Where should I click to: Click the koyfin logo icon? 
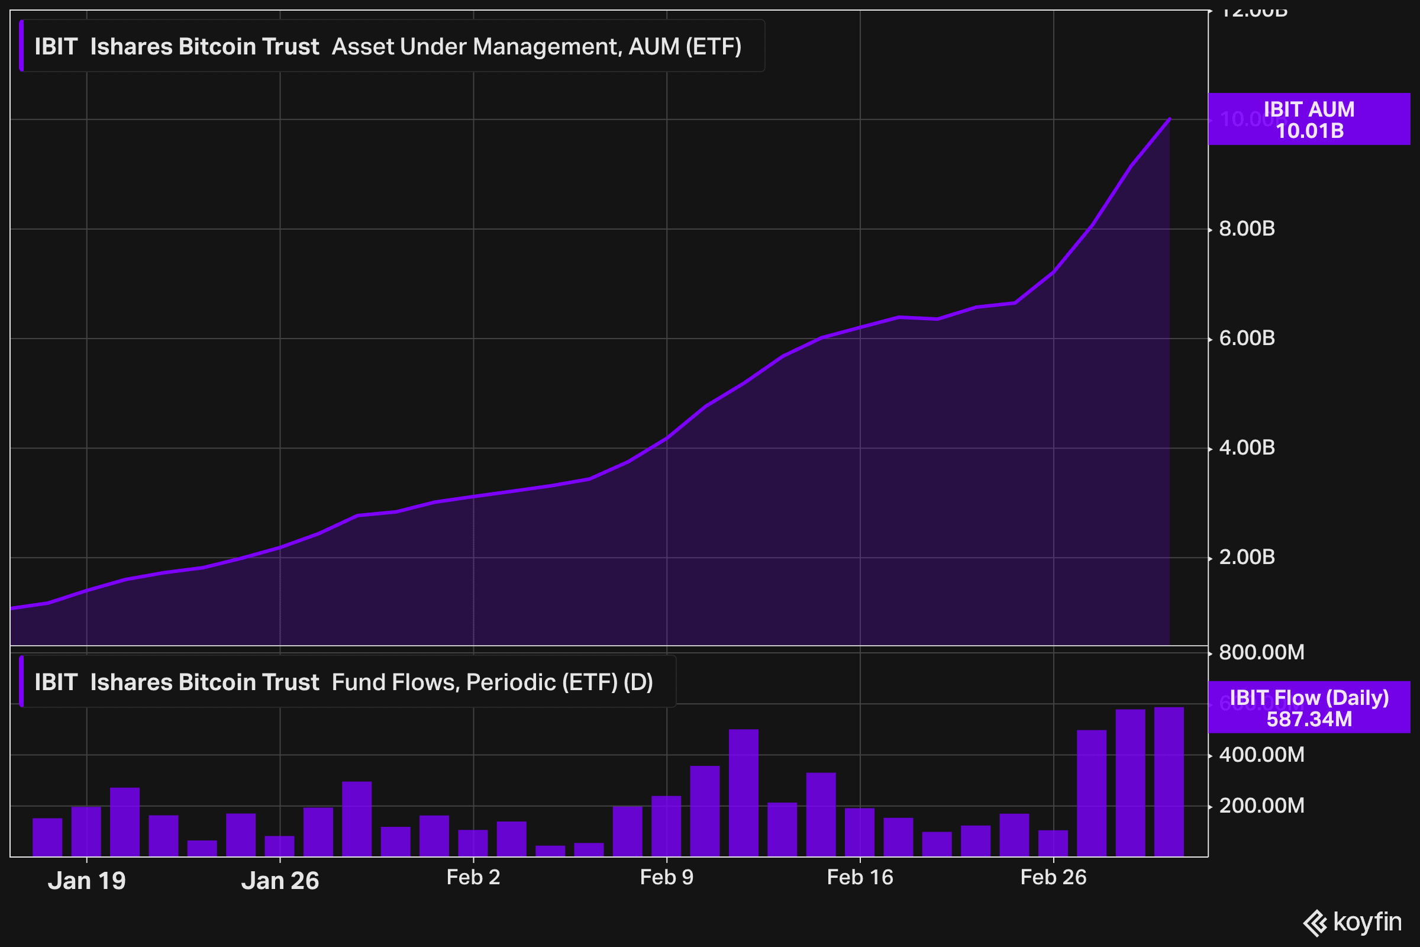point(1315,923)
